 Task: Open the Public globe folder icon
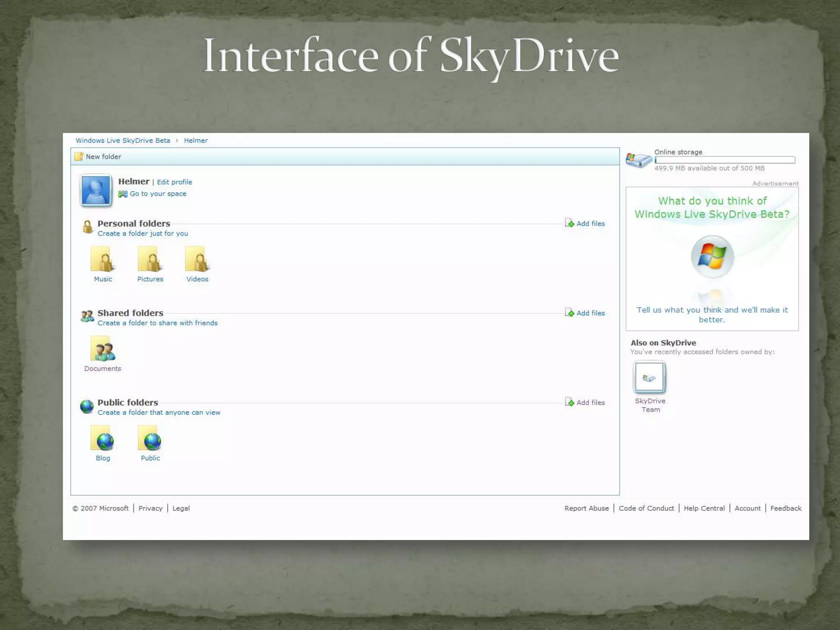click(150, 439)
